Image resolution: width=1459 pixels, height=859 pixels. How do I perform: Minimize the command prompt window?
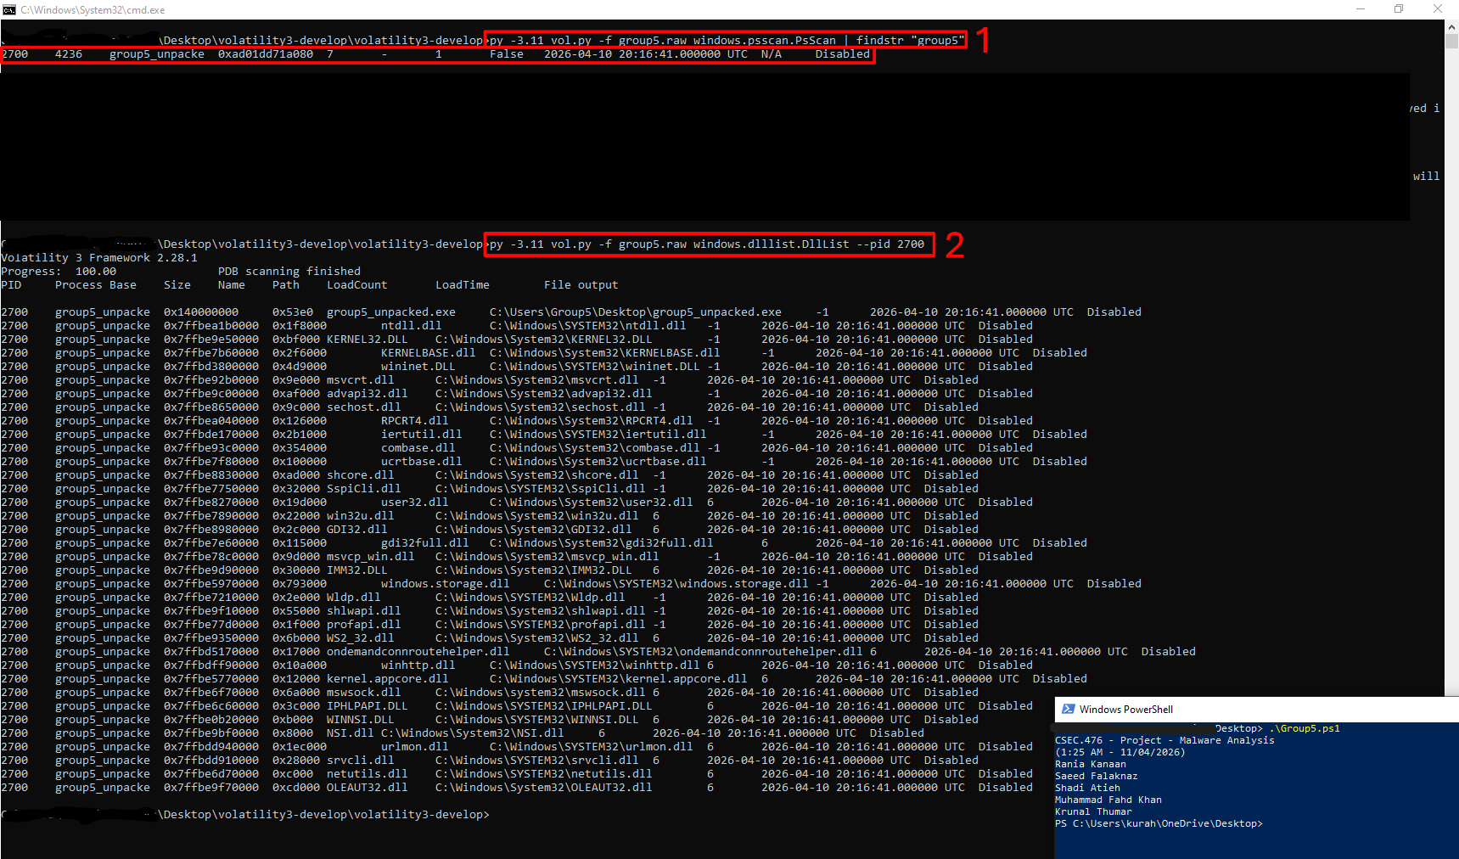point(1361,9)
